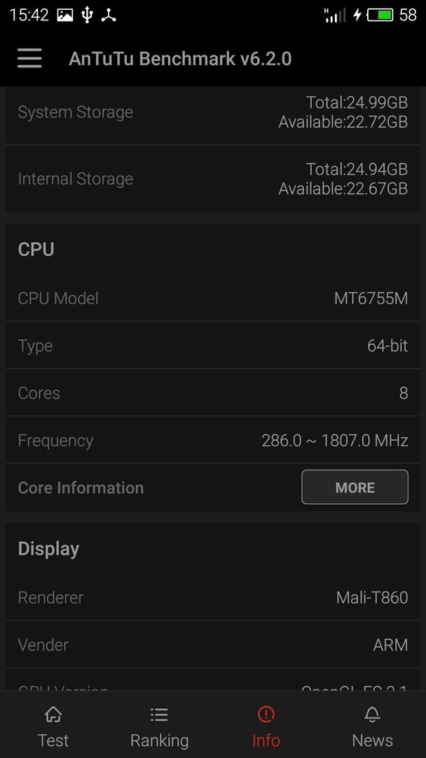Tap the signal strength icon
The width and height of the screenshot is (426, 758).
pyautogui.click(x=336, y=15)
